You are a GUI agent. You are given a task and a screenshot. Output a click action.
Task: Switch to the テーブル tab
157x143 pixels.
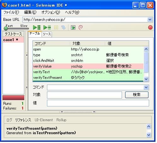[x=35, y=34]
